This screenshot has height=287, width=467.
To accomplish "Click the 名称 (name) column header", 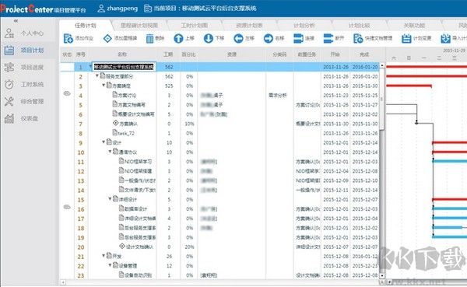I will pyautogui.click(x=122, y=54).
